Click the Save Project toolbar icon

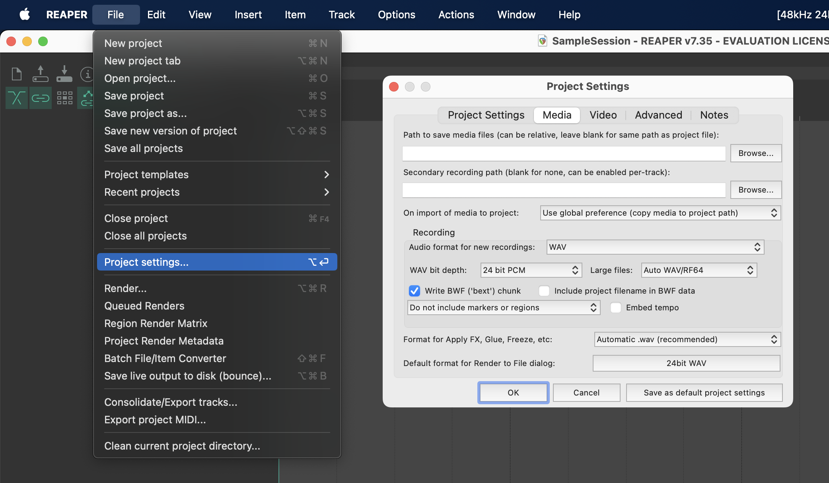coord(64,74)
